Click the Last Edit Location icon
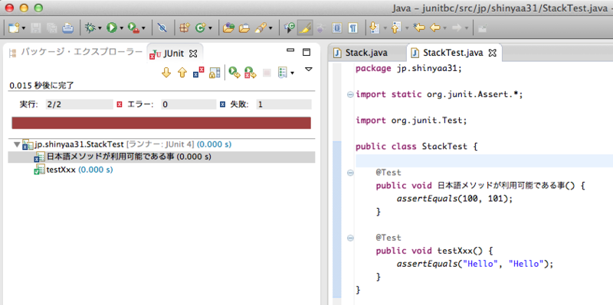 click(x=419, y=28)
